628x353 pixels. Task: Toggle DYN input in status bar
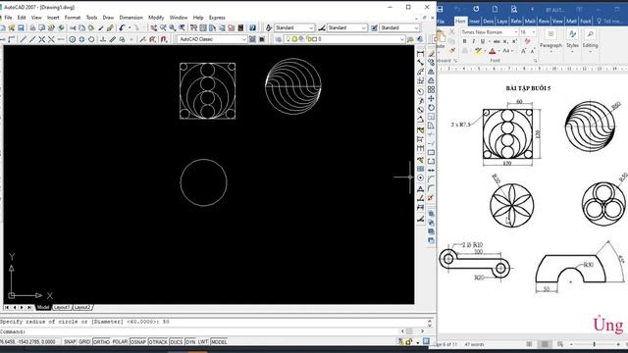pyautogui.click(x=190, y=342)
